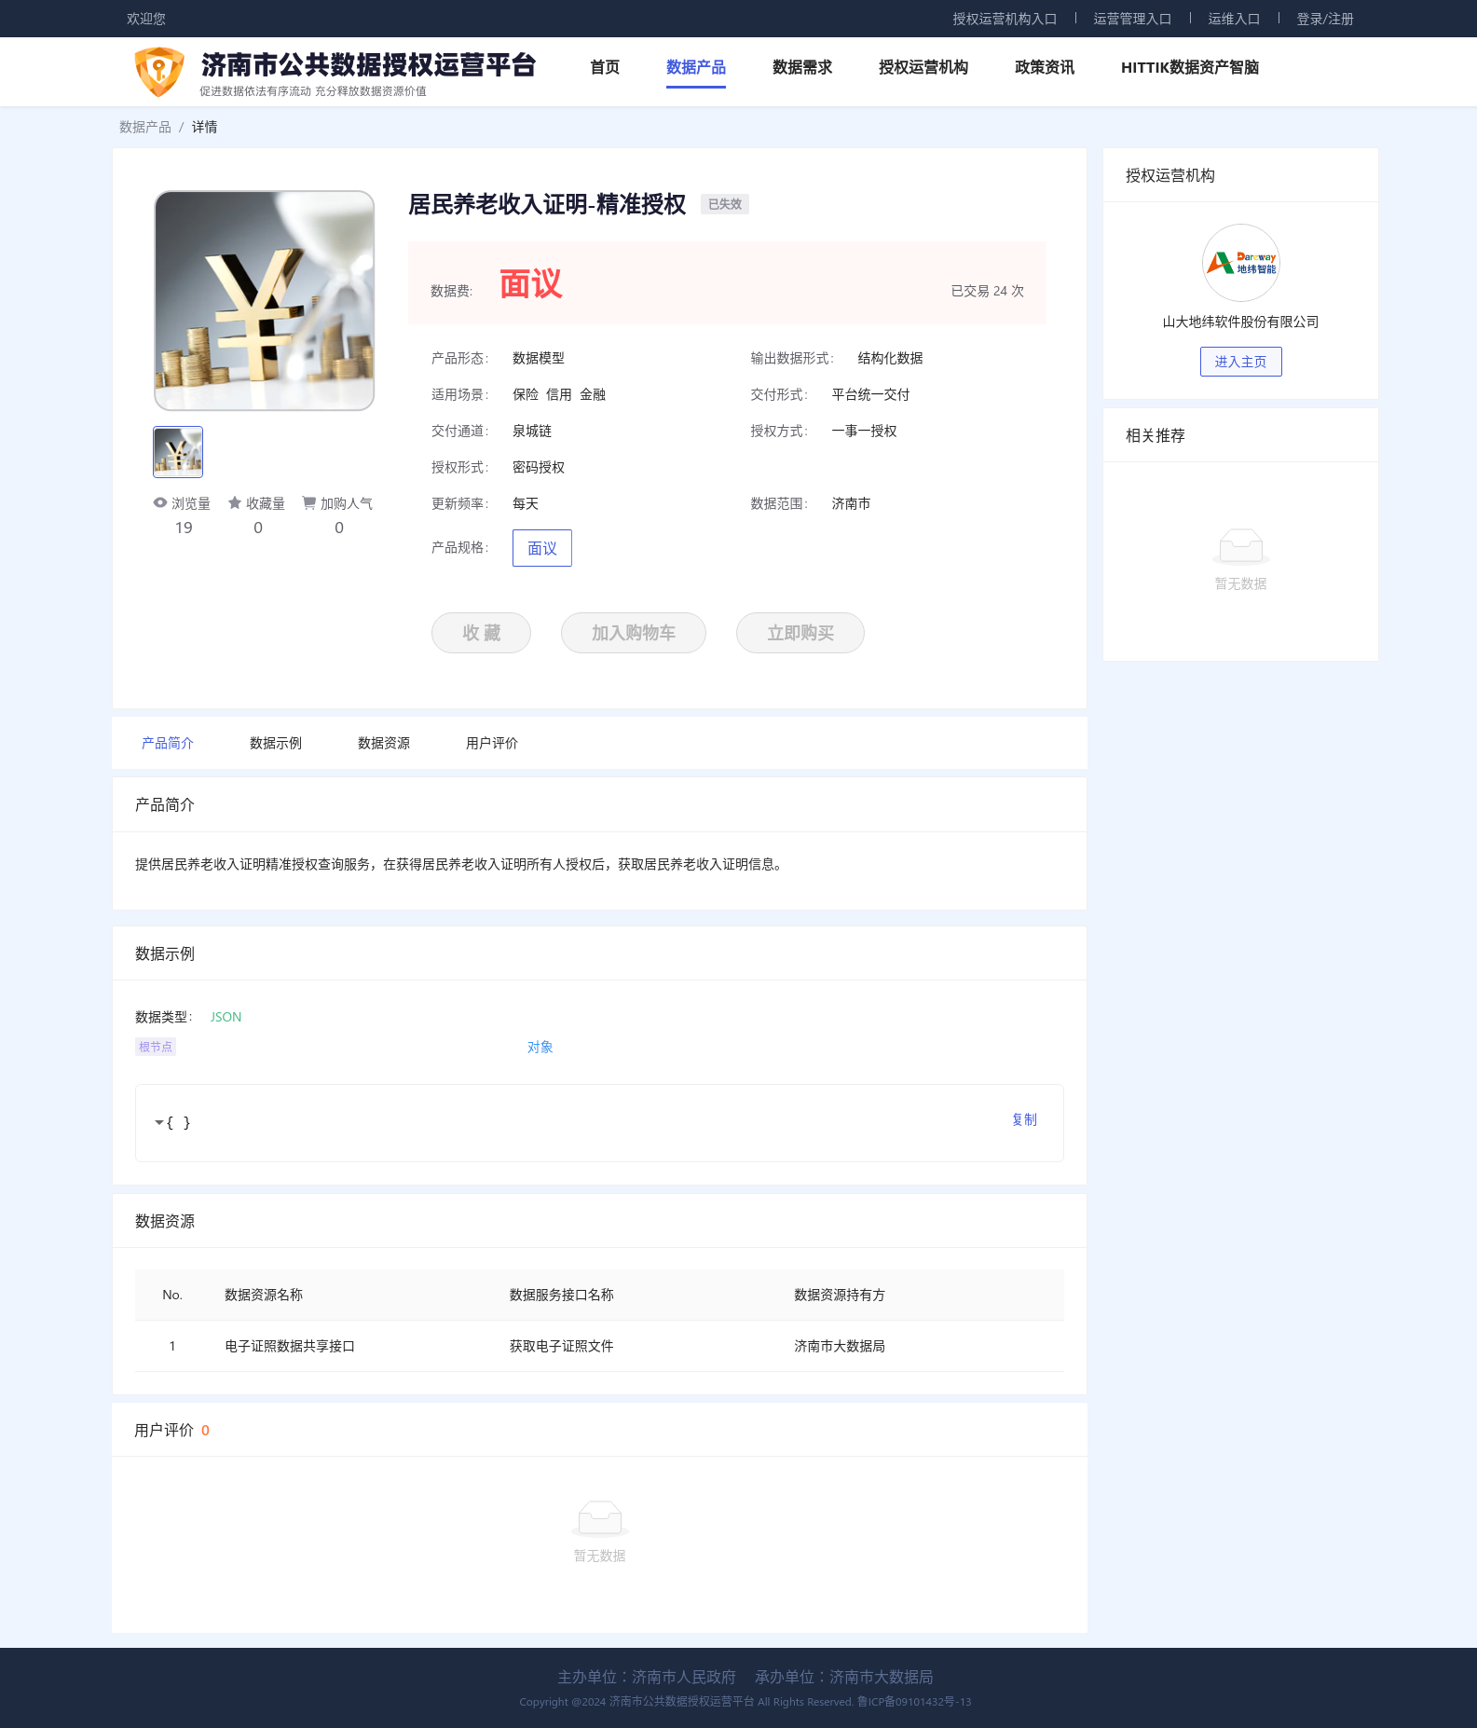The height and width of the screenshot is (1728, 1477).
Task: Click the 获取电子证照文件 table cell
Action: click(x=562, y=1346)
